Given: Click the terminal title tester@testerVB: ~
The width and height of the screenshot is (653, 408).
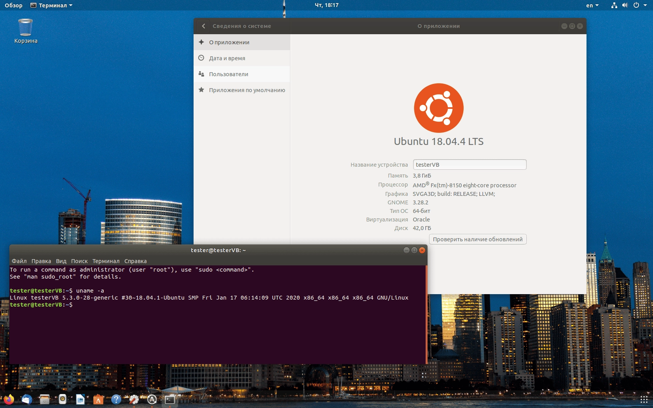Looking at the screenshot, I should [218, 250].
